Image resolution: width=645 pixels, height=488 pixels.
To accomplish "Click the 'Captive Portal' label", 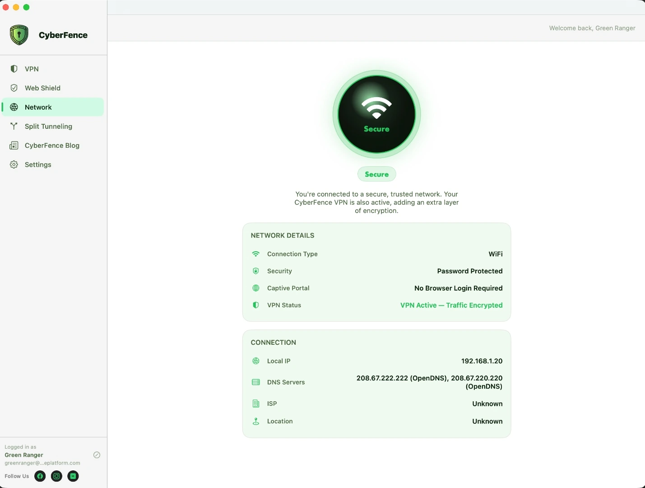I will pos(288,288).
